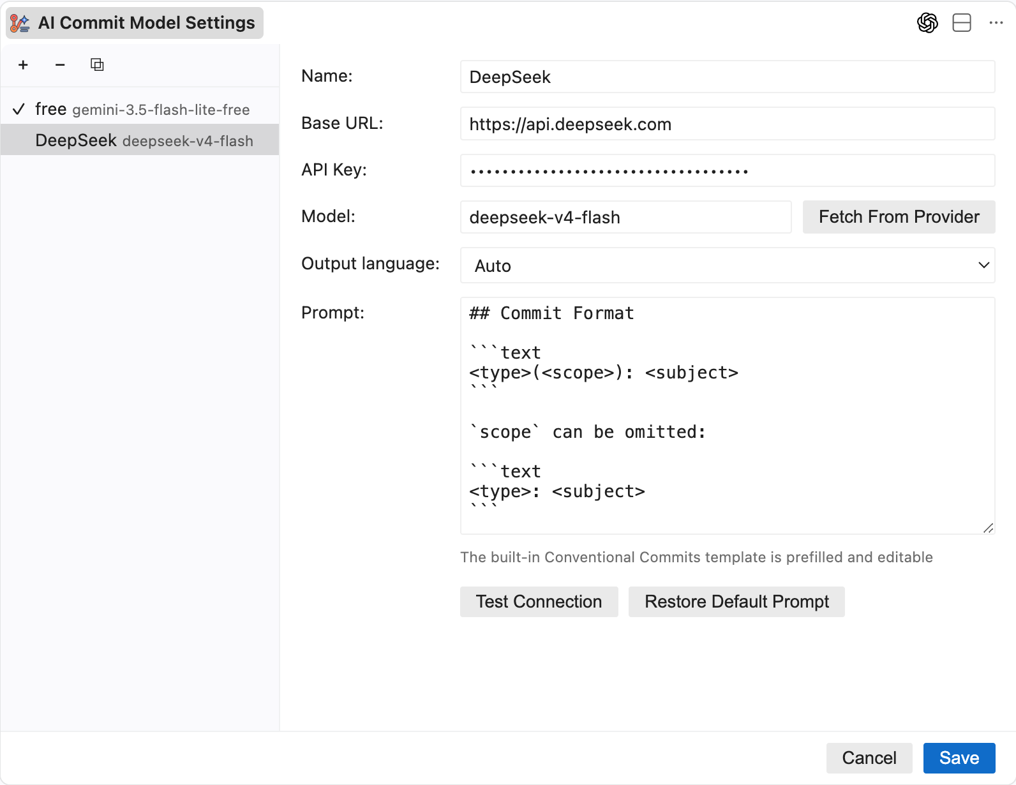1016x785 pixels.
Task: Click the OpenAI logo icon in the header
Action: (x=927, y=23)
